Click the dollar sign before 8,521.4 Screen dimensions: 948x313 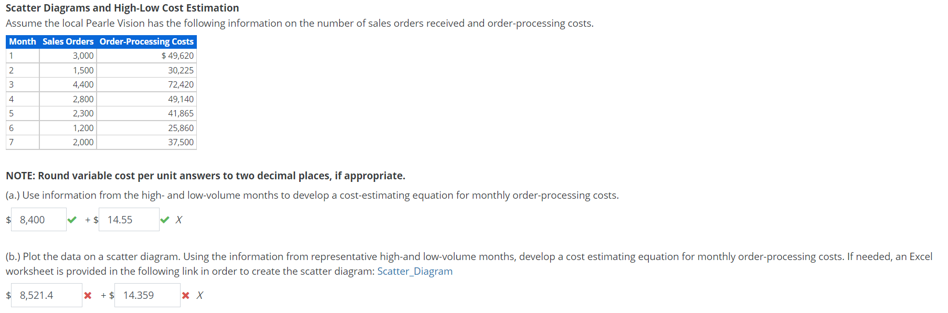8,295
